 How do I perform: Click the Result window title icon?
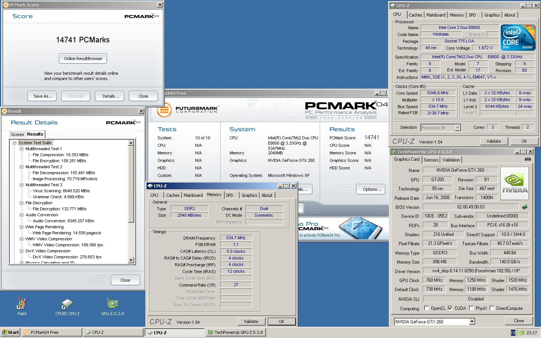[5, 111]
